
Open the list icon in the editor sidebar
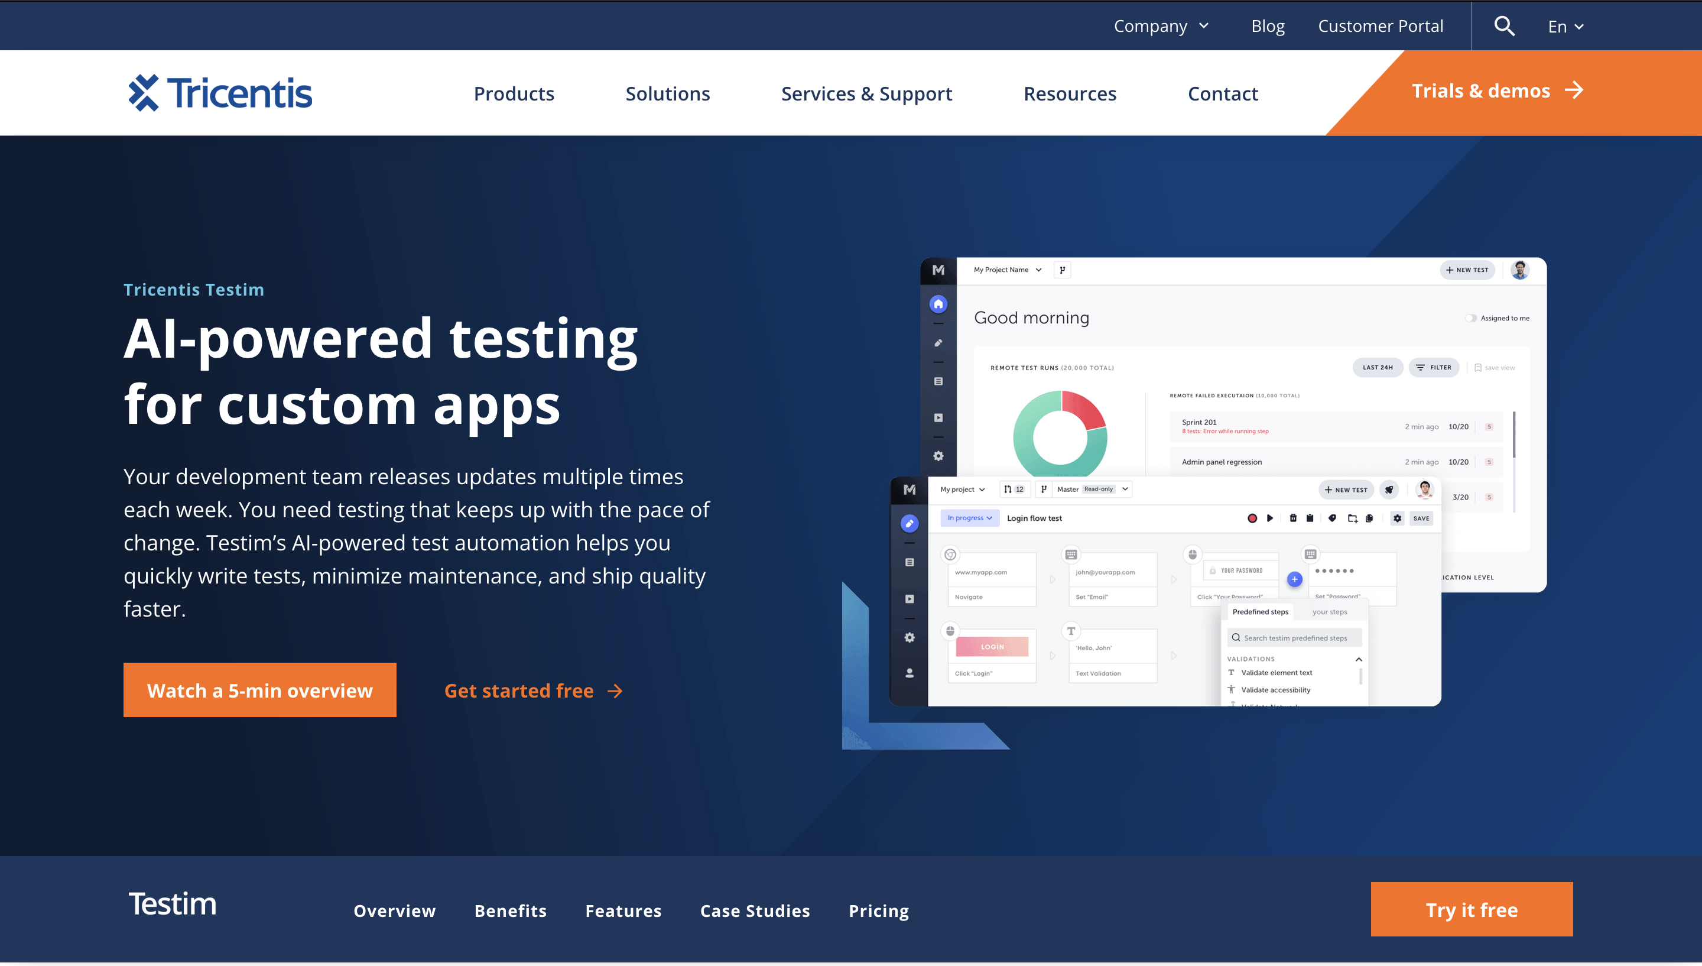tap(910, 563)
